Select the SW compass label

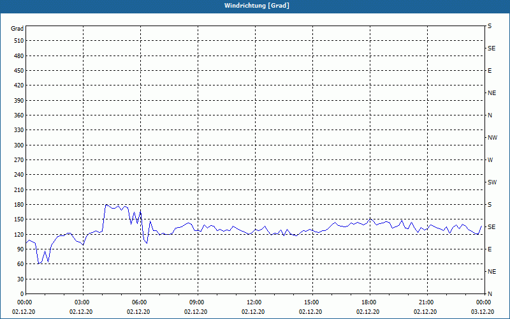click(492, 182)
